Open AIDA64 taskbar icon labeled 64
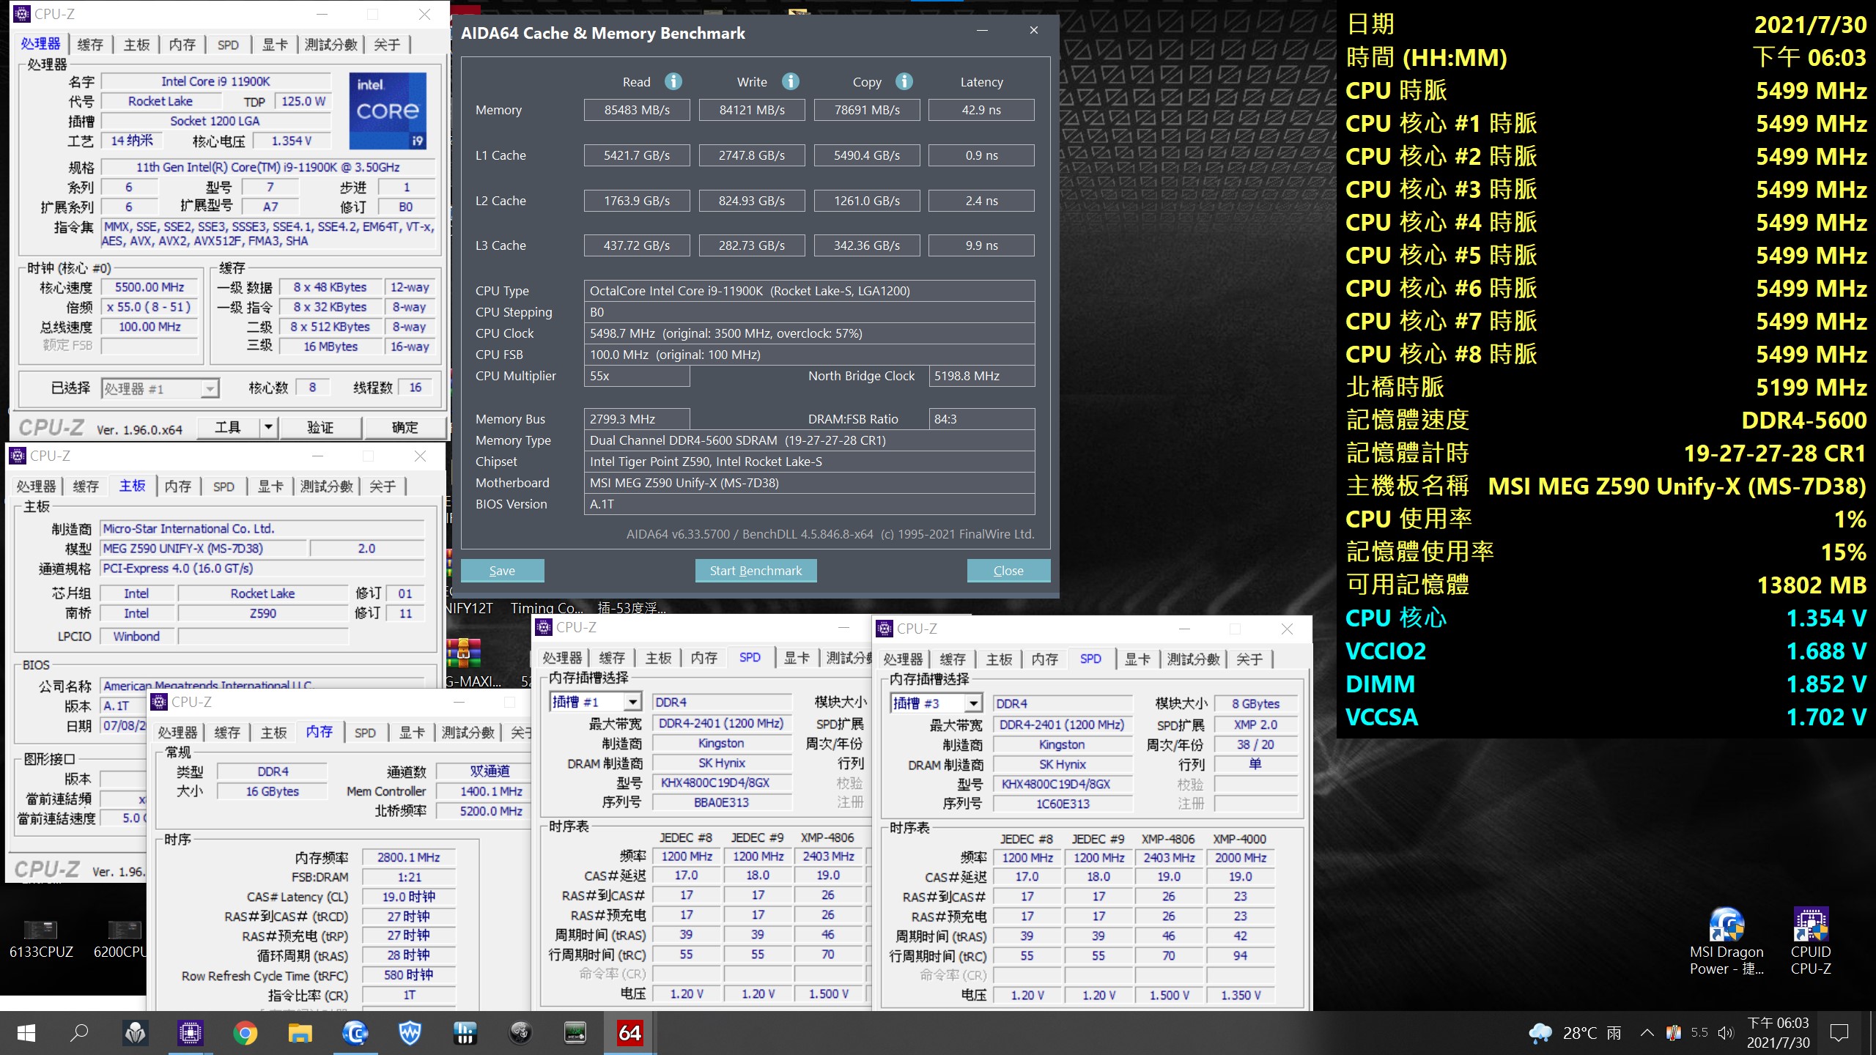 coord(629,1033)
